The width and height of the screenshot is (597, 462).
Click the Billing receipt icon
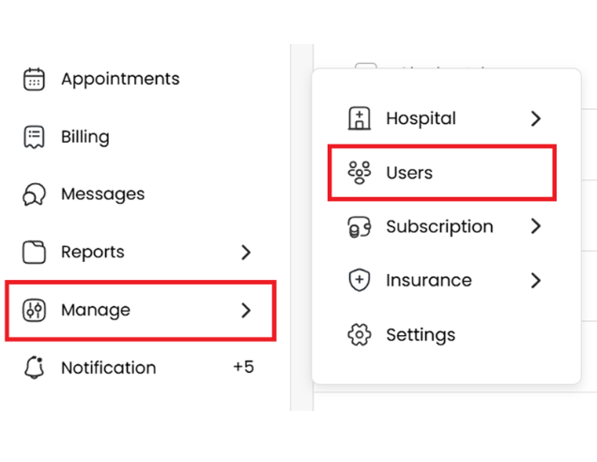coord(34,137)
